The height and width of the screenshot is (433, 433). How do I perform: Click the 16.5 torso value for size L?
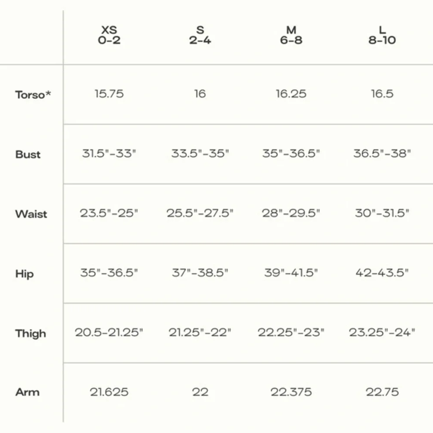click(x=382, y=94)
